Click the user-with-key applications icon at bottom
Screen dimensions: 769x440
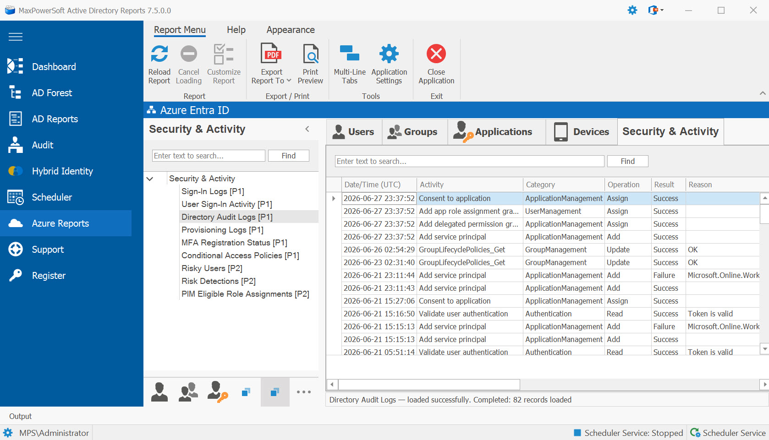(217, 392)
